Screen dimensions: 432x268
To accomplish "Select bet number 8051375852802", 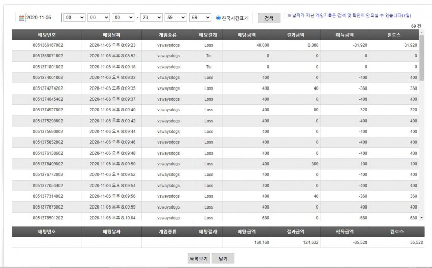I will pyautogui.click(x=48, y=142).
